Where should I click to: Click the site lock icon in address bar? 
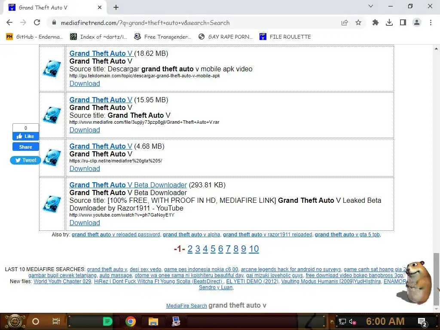pyautogui.click(x=55, y=23)
